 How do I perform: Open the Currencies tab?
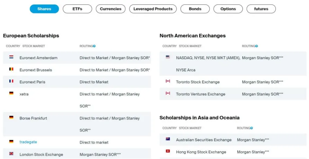110,9
